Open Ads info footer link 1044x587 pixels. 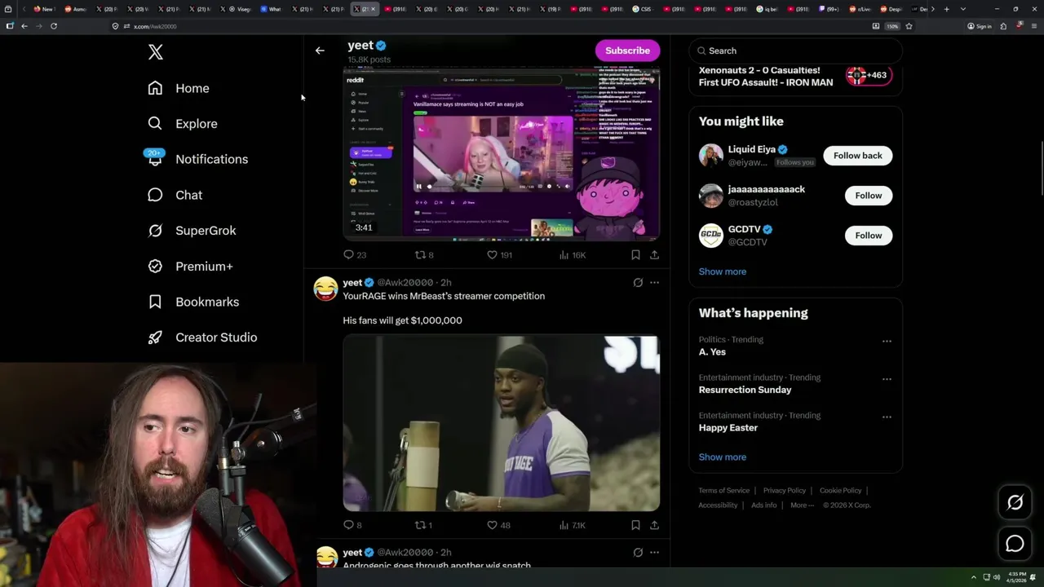(764, 505)
